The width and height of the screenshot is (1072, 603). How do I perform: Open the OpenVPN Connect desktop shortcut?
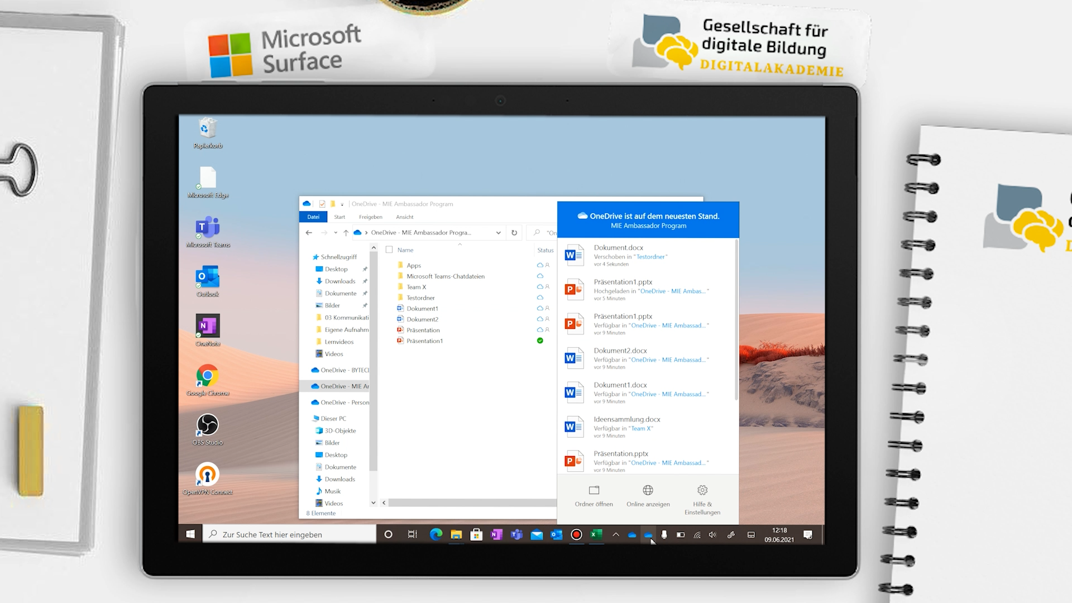208,479
